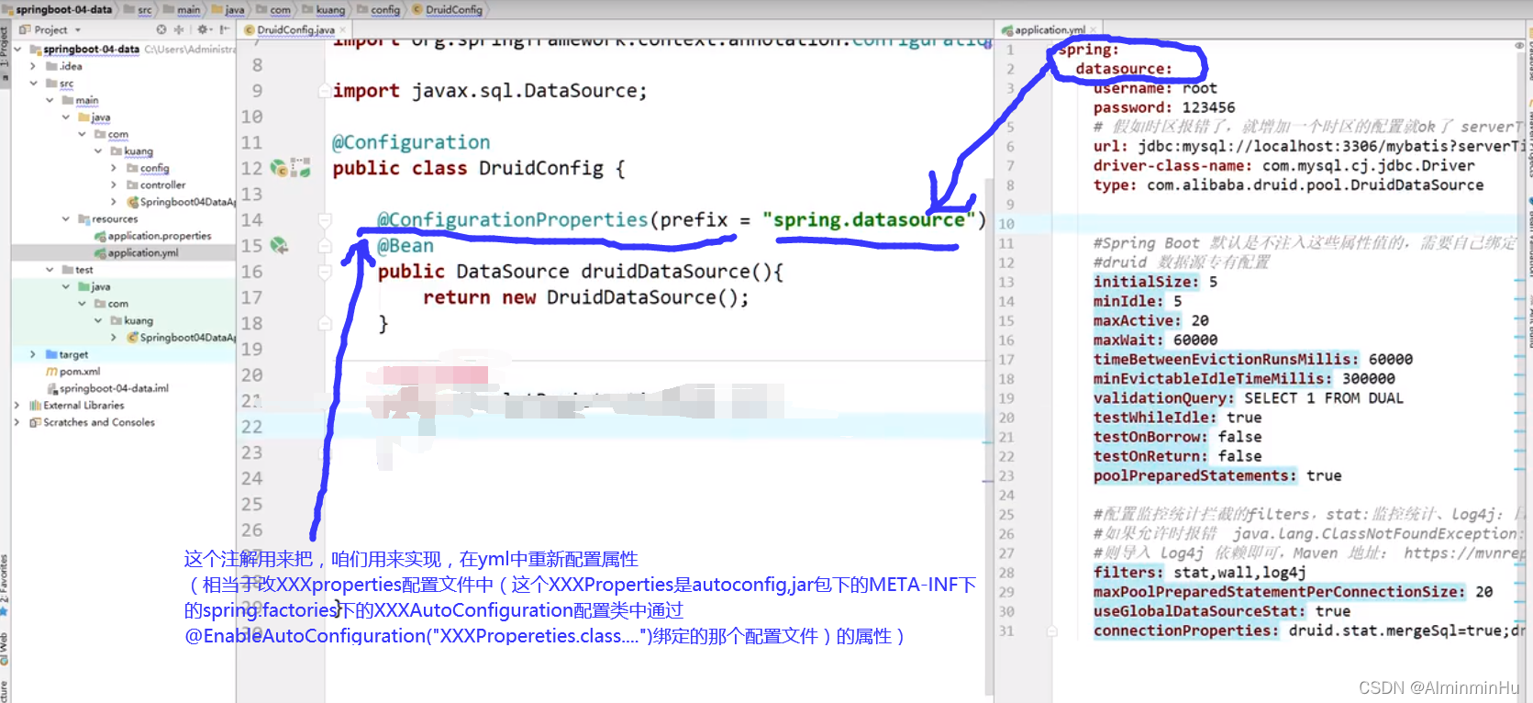The height and width of the screenshot is (703, 1533).
Task: Close the application.yml editor tab
Action: [1094, 29]
